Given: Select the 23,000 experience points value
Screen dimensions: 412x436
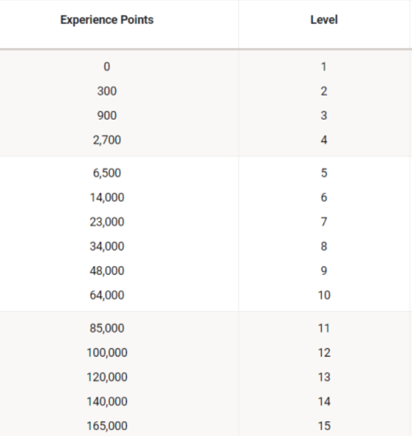Looking at the screenshot, I should point(107,222).
